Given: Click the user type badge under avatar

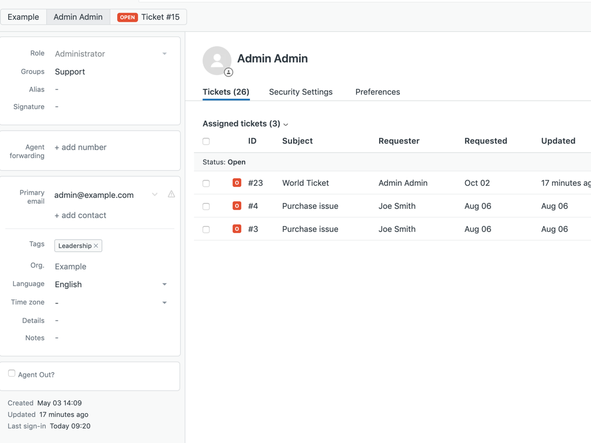Looking at the screenshot, I should click(x=229, y=73).
